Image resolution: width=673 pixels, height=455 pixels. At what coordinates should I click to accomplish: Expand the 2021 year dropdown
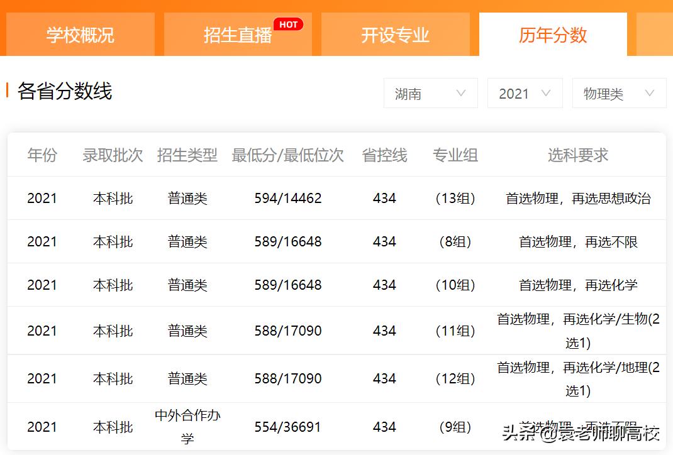(x=525, y=93)
